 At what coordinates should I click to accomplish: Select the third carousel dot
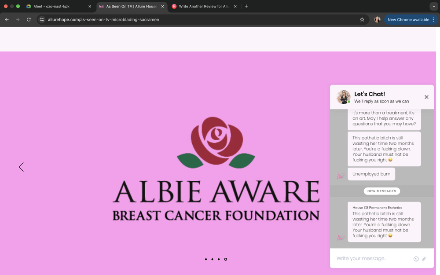coord(219,259)
